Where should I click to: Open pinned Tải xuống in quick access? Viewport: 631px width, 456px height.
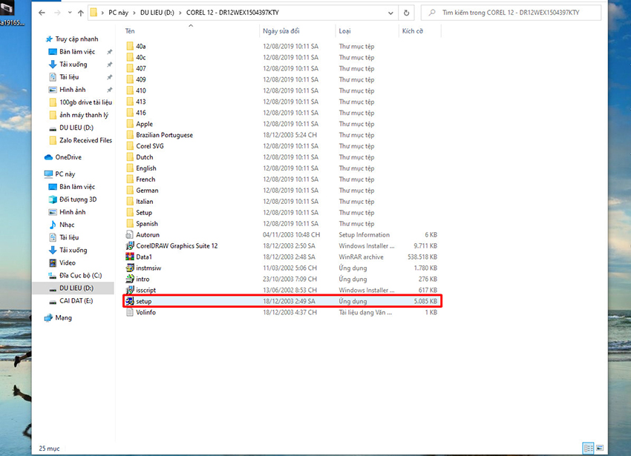[x=73, y=65]
